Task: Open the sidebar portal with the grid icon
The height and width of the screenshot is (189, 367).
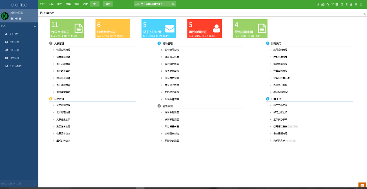Action: point(13,58)
